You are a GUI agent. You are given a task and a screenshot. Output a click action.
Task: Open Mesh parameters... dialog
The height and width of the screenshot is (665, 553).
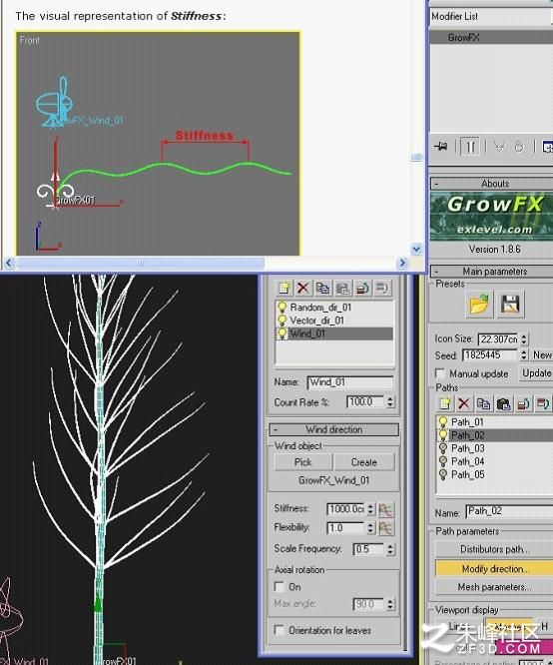pos(494,587)
